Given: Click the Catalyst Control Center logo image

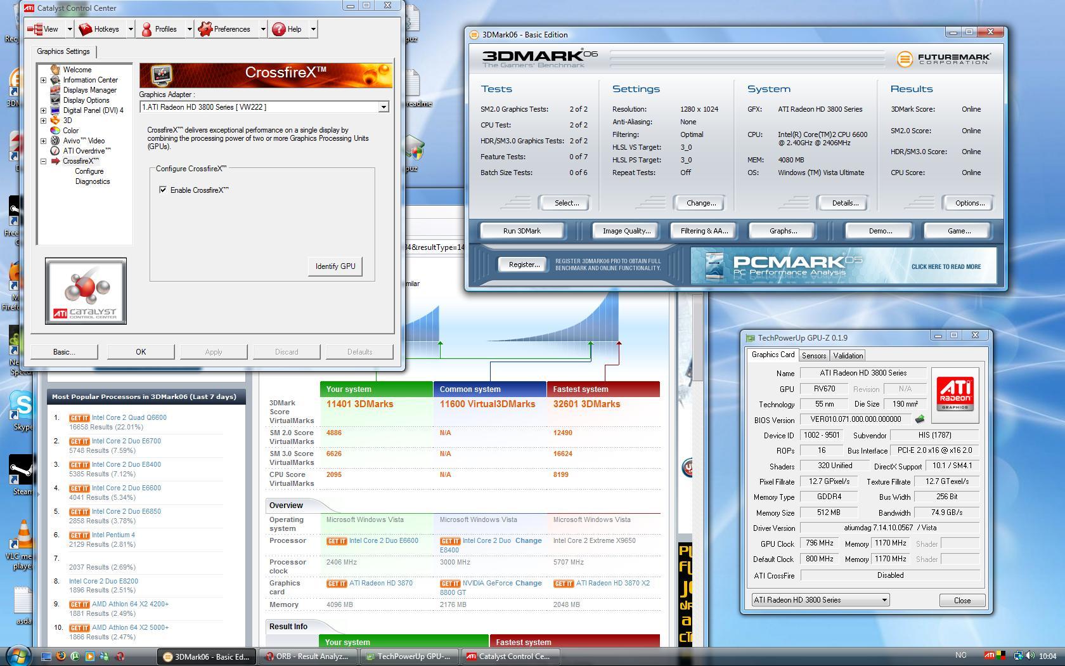Looking at the screenshot, I should tap(86, 291).
